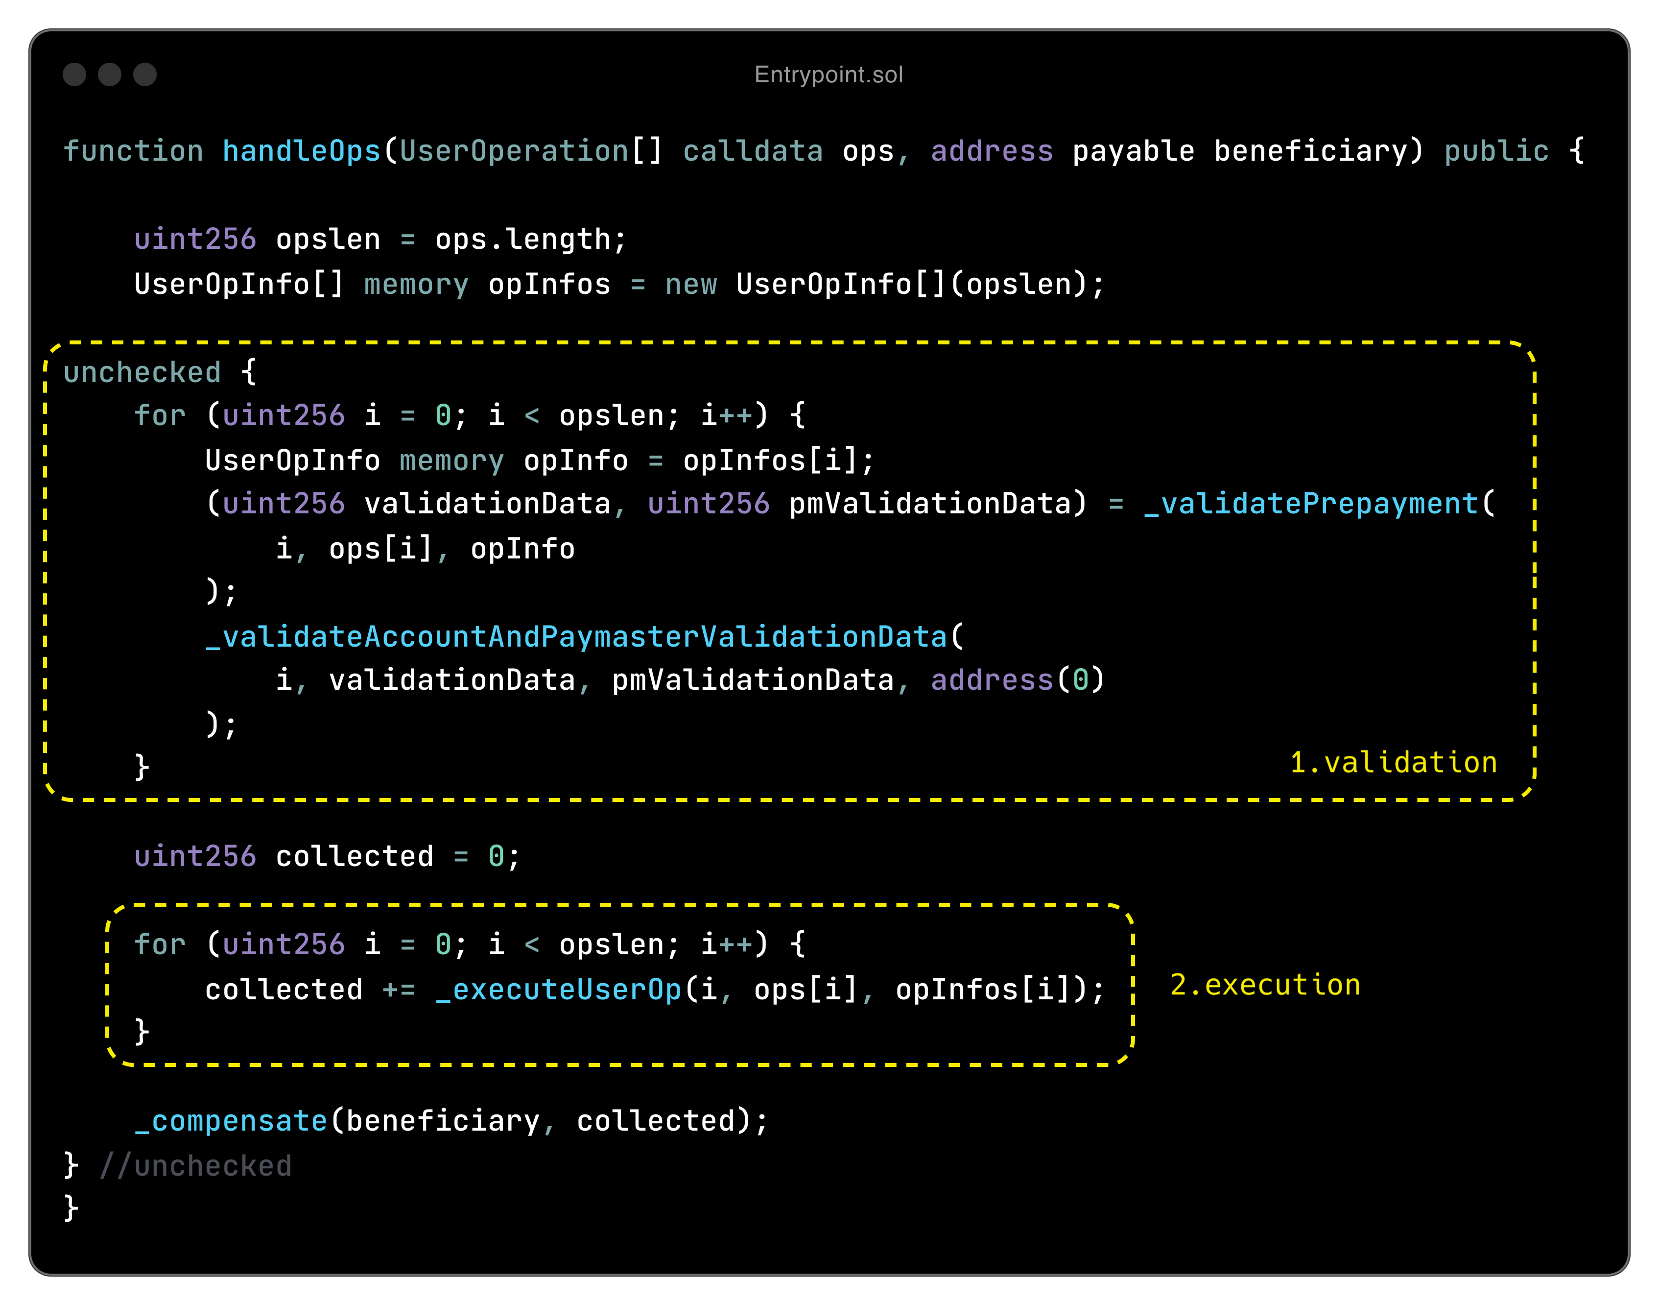
Task: Click the handleOps function name
Action: click(x=301, y=150)
